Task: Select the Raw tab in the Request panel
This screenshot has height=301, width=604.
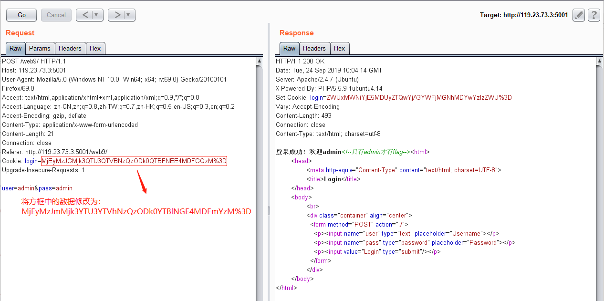Action: (15, 48)
